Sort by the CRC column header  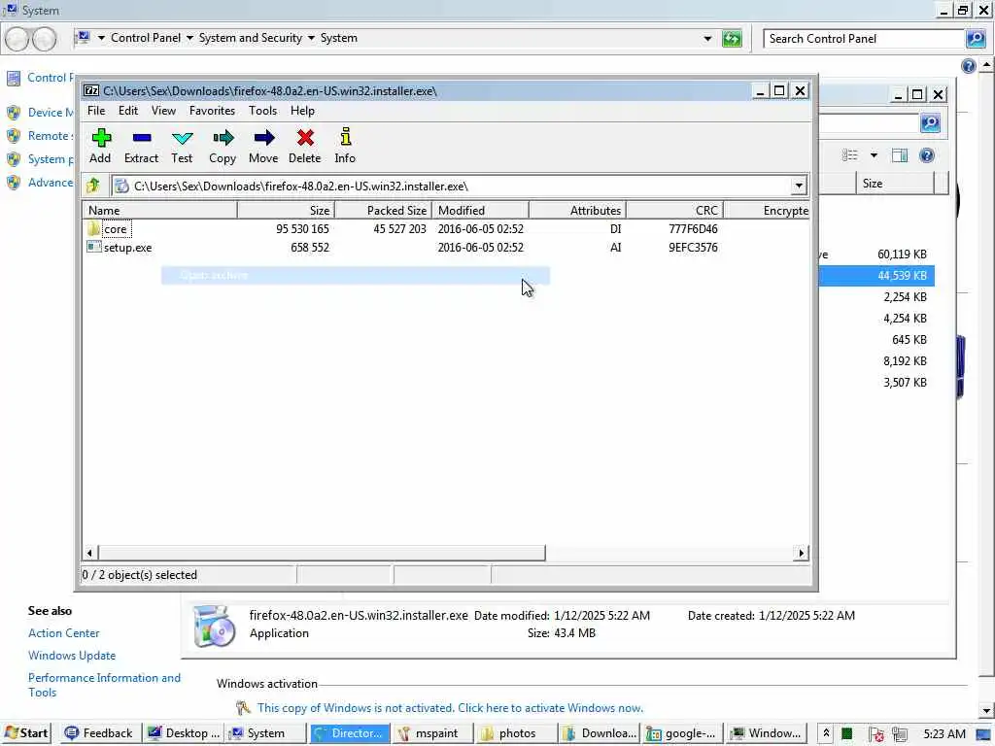[675, 210]
